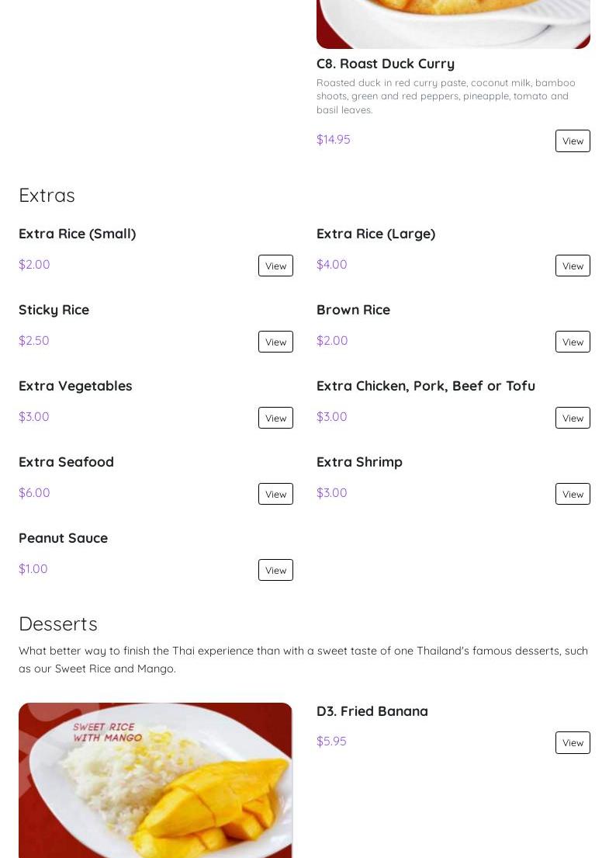The height and width of the screenshot is (858, 609).
Task: View the C8 Roast Duck Curry item
Action: pos(573,141)
